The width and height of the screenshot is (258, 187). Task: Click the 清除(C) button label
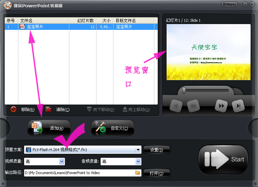click(x=63, y=109)
